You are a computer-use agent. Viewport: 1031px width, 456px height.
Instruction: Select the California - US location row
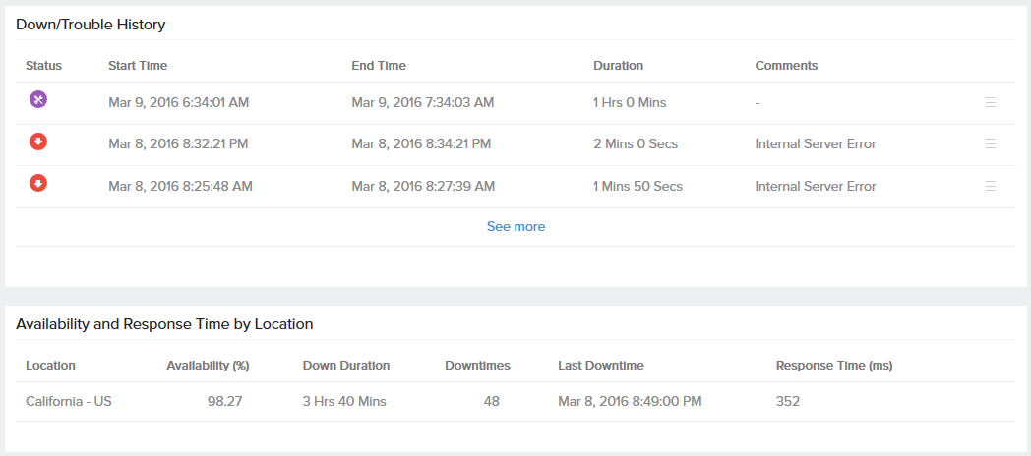[x=69, y=401]
